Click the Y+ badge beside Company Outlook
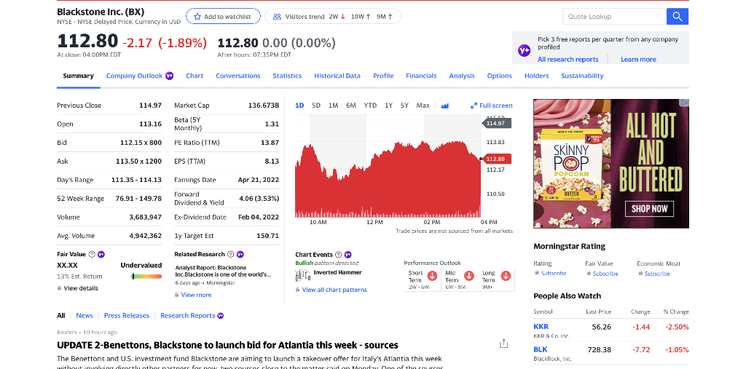Screen dimensions: 746x369 [x=169, y=76]
